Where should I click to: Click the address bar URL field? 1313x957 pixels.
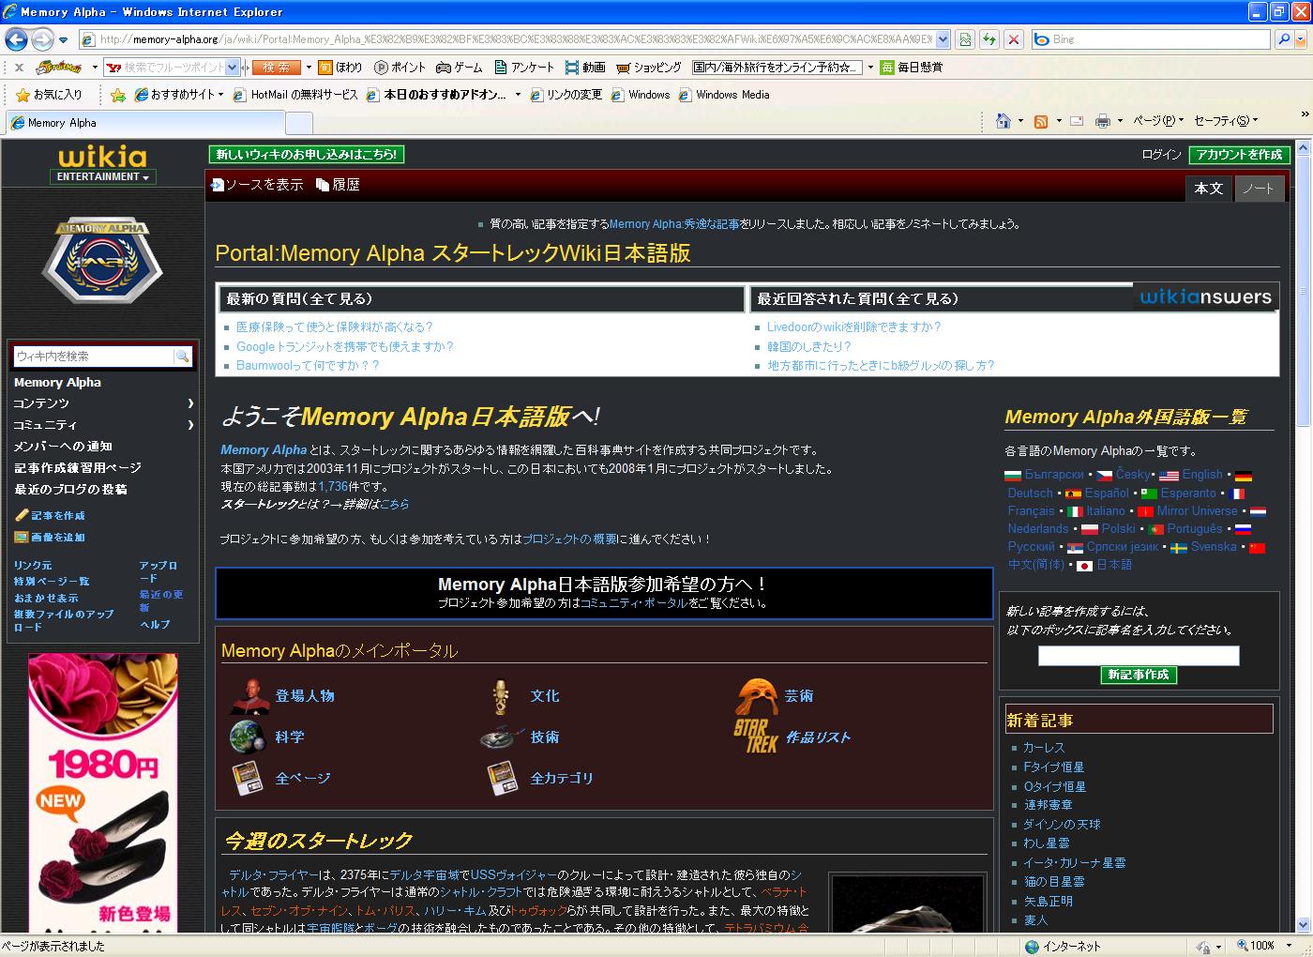(516, 39)
